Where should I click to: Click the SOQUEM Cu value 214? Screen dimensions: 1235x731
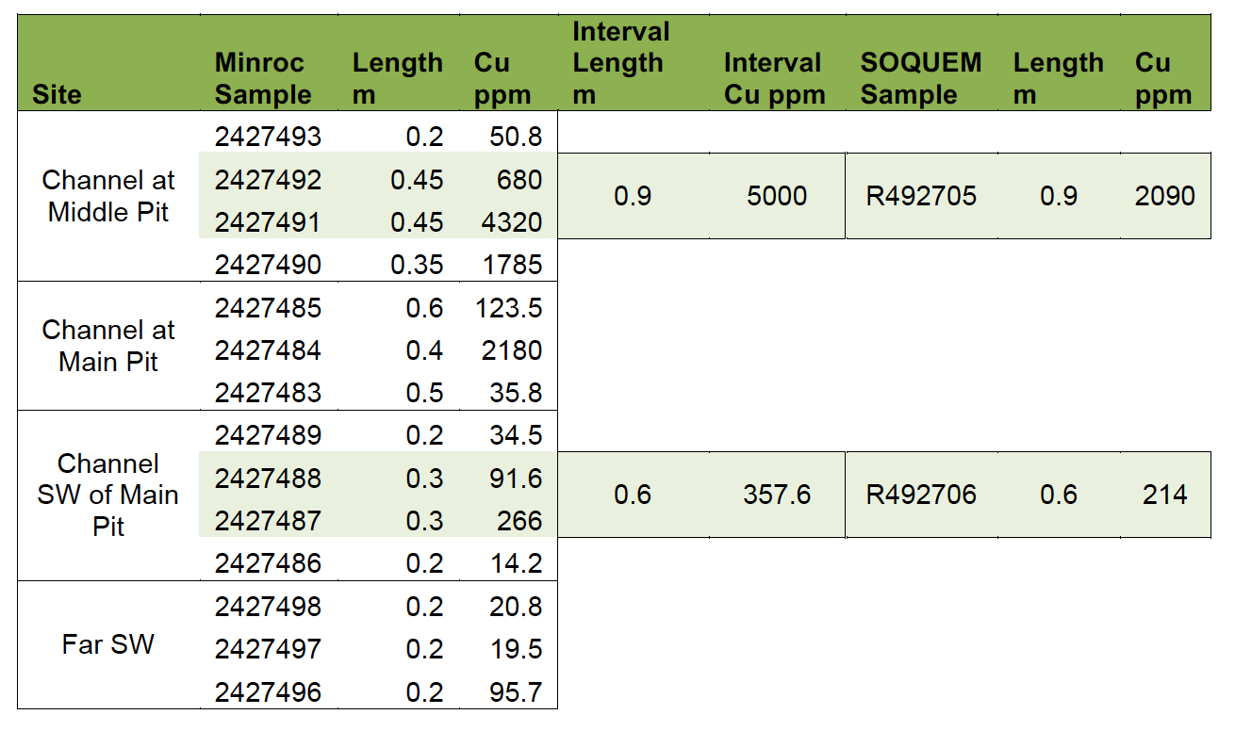click(1165, 495)
